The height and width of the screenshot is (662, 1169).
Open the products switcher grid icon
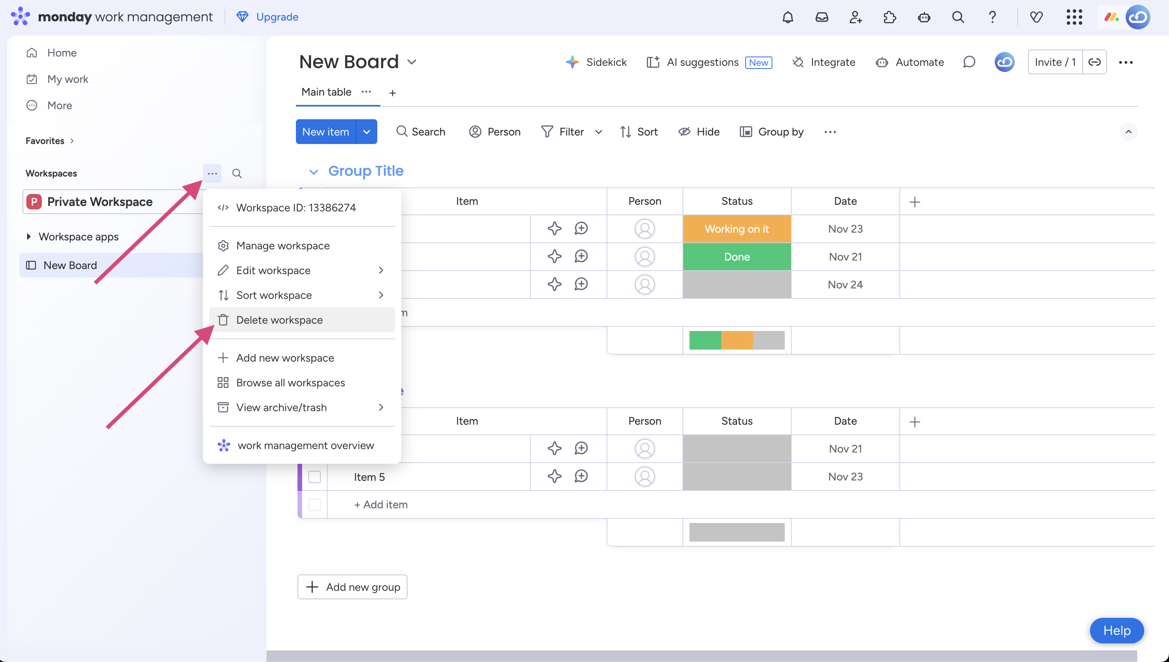click(x=1074, y=17)
